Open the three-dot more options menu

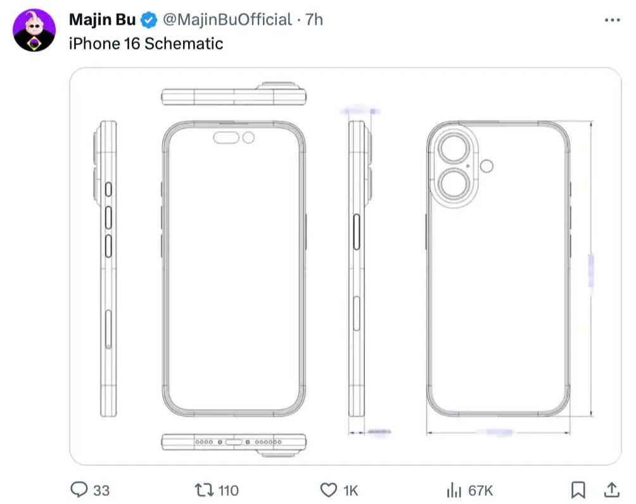tap(612, 20)
